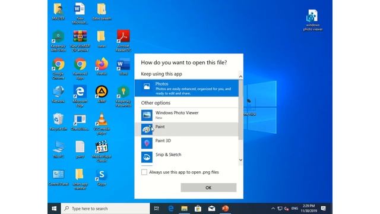Click the app list scrollbar down arrow
This screenshot has height=214, width=380.
pyautogui.click(x=240, y=160)
